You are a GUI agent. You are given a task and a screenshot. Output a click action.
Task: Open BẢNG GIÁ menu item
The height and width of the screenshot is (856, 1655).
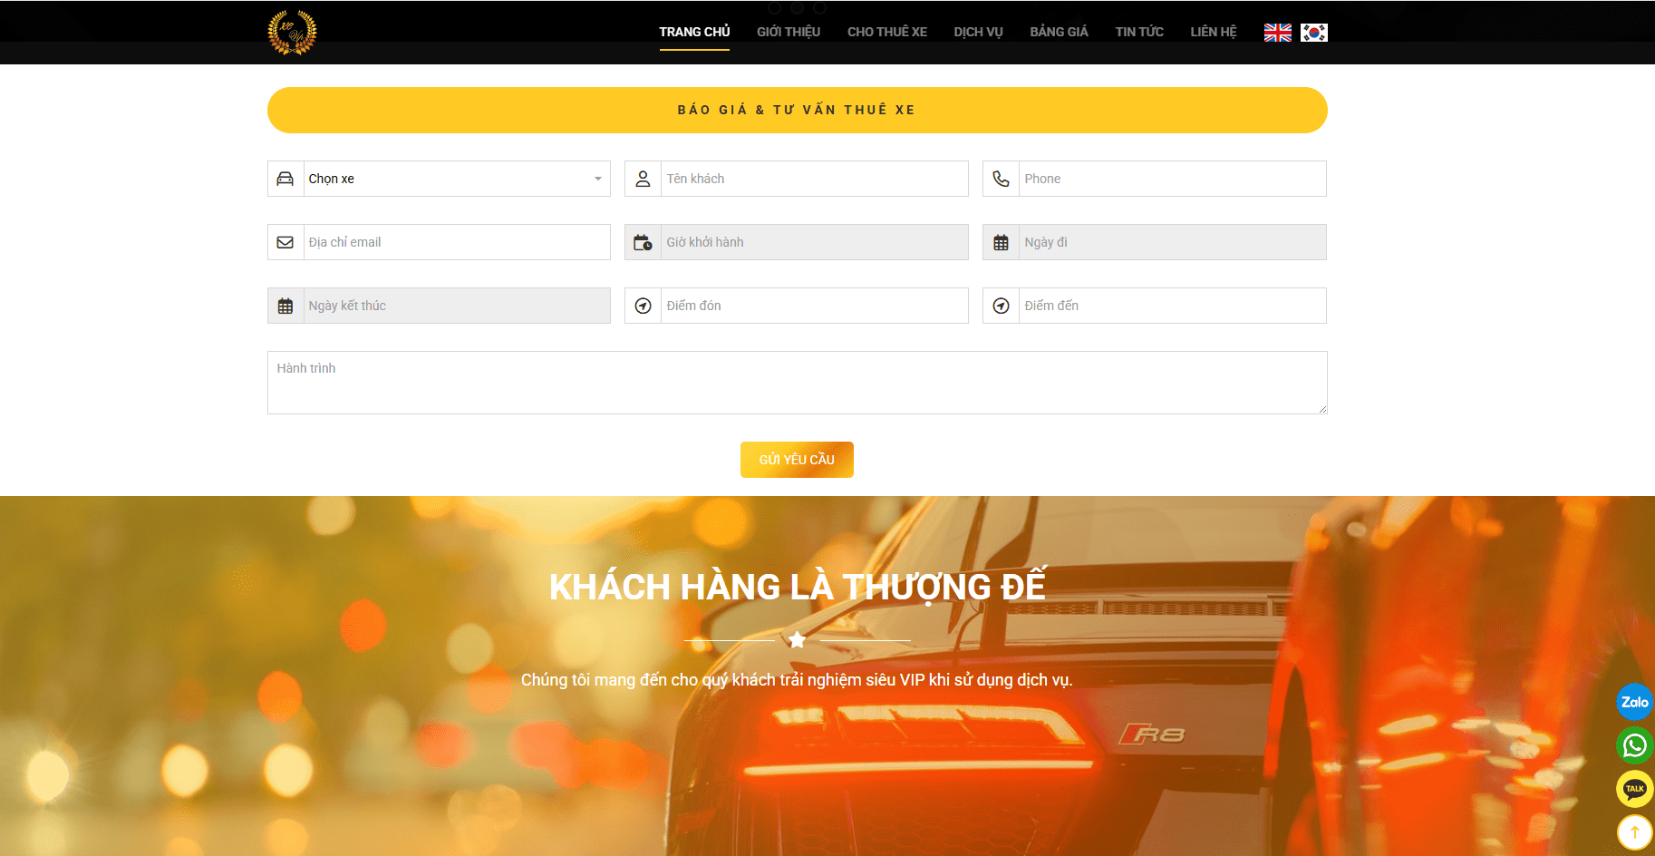click(x=1059, y=32)
